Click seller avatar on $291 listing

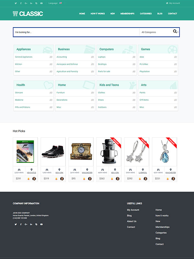coord(34,179)
